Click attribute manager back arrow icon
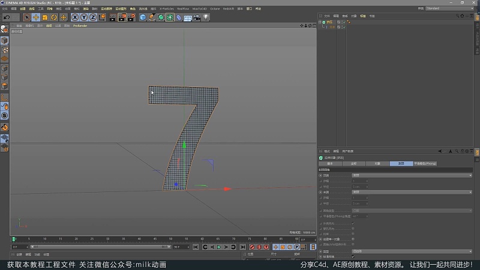The image size is (480, 270). point(440,151)
